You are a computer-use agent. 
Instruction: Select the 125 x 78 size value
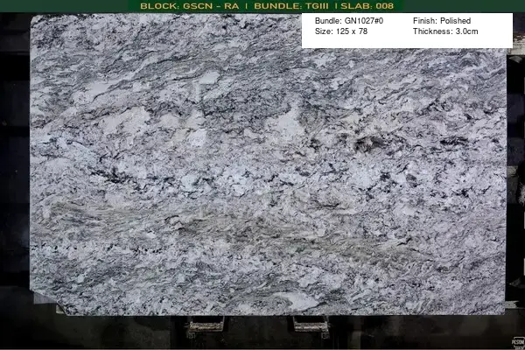tap(352, 31)
